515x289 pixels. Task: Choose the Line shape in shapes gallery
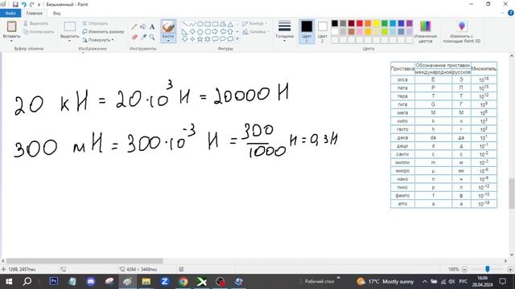[184, 24]
